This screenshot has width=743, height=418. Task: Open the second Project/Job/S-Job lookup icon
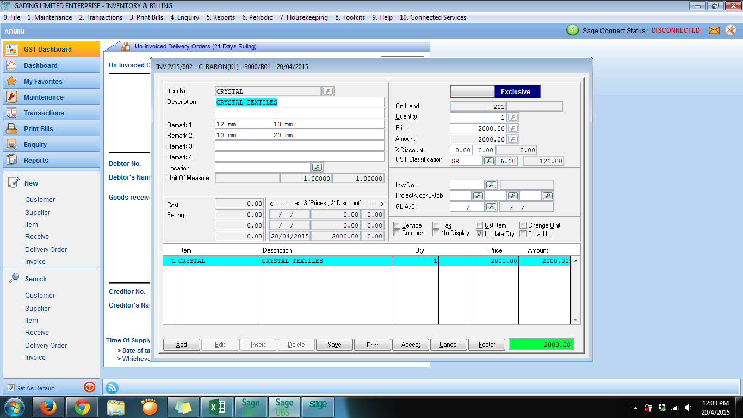coord(513,196)
